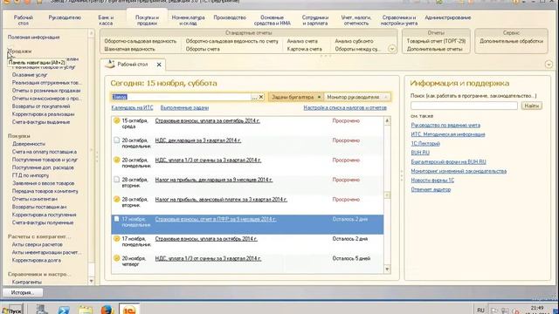Click Найти button in support panel
559x314 pixels.
[x=532, y=106]
